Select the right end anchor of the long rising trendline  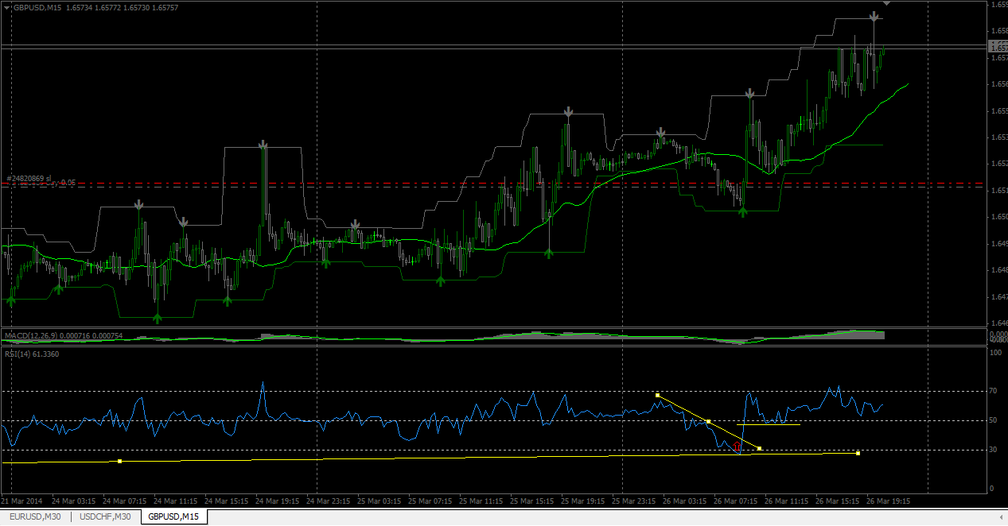858,453
